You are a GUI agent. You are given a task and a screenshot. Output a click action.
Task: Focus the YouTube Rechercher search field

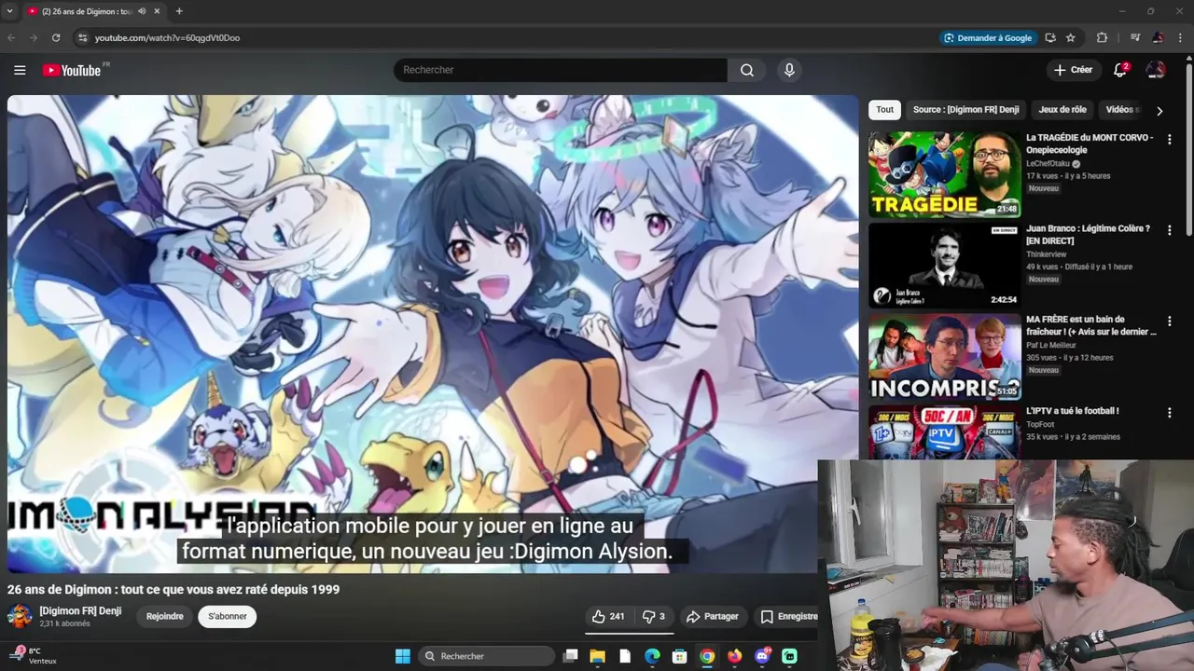(x=560, y=70)
